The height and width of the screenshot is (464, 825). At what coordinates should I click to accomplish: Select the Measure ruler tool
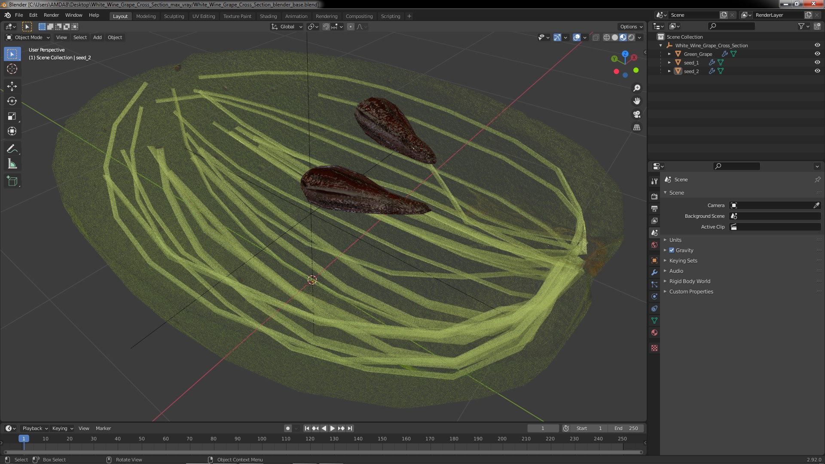pos(12,165)
